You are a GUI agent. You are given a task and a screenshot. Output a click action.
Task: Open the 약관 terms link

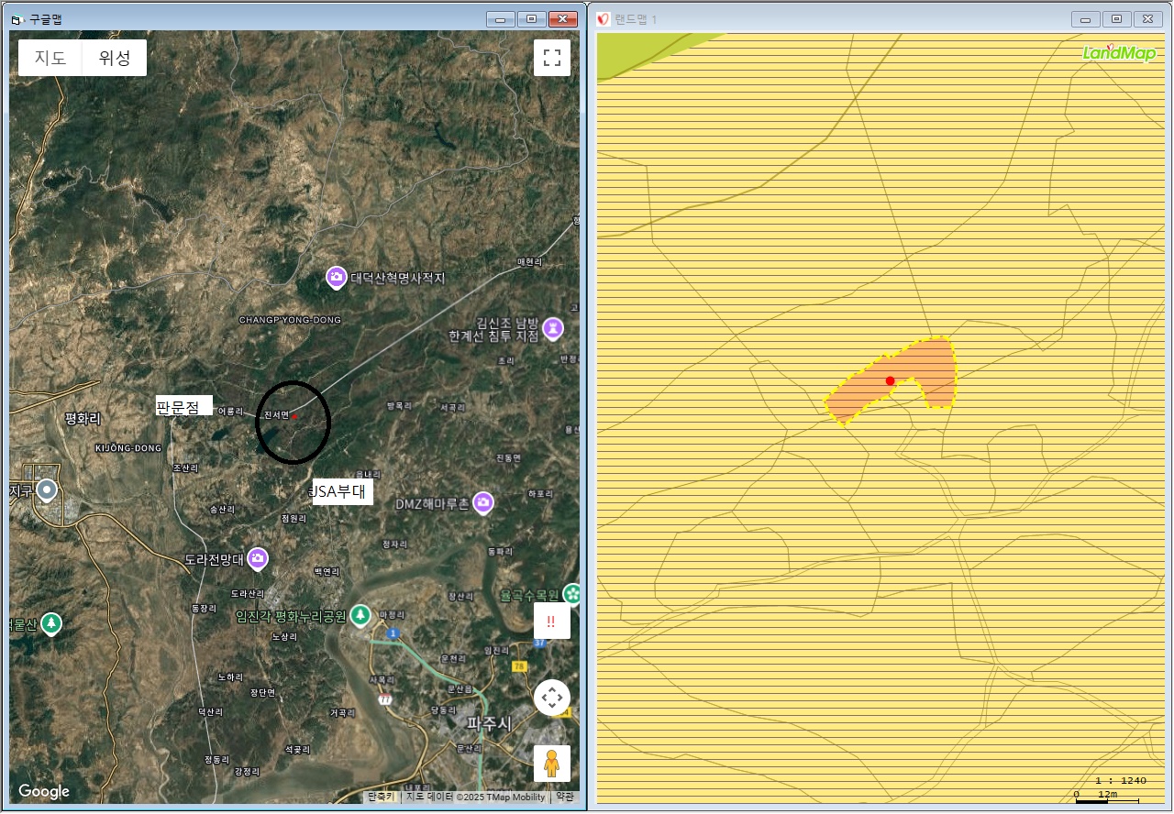coord(564,797)
